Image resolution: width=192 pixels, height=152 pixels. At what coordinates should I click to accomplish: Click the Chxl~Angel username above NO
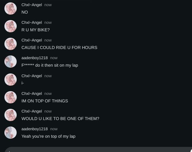(x=32, y=5)
